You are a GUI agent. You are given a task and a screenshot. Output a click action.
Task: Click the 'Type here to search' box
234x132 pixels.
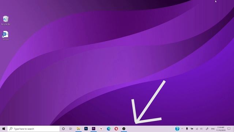tap(34, 129)
